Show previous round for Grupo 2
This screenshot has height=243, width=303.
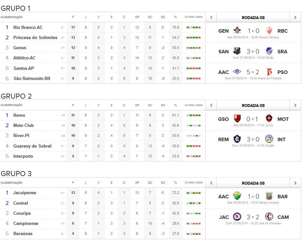tap(211, 105)
